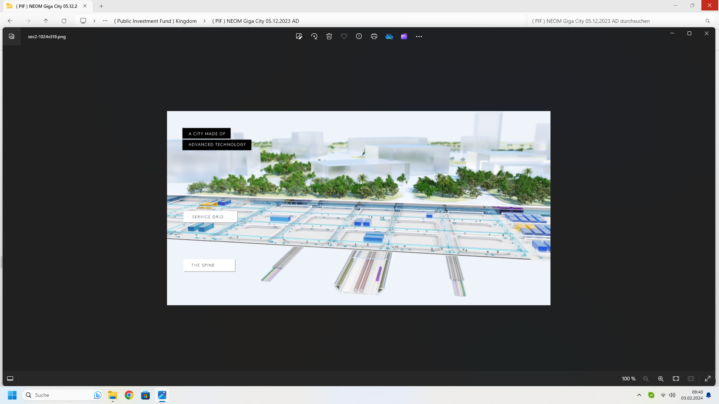The image size is (719, 404).
Task: Fit image to window icon
Action: [x=676, y=379]
